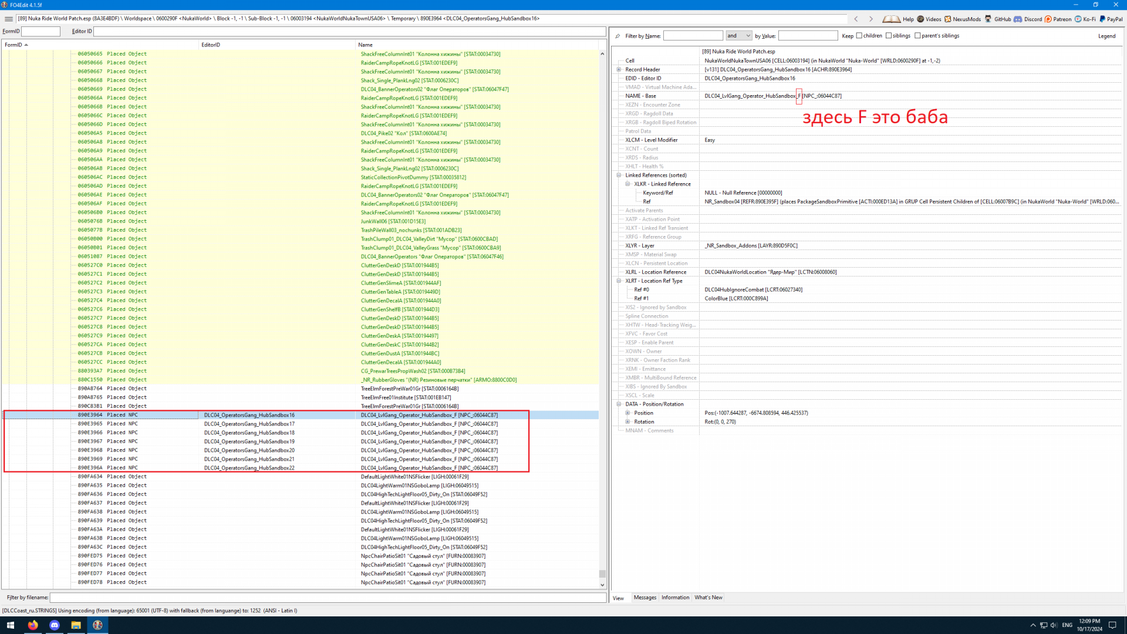Click the Legend button
1127x634 pixels.
pyautogui.click(x=1106, y=36)
